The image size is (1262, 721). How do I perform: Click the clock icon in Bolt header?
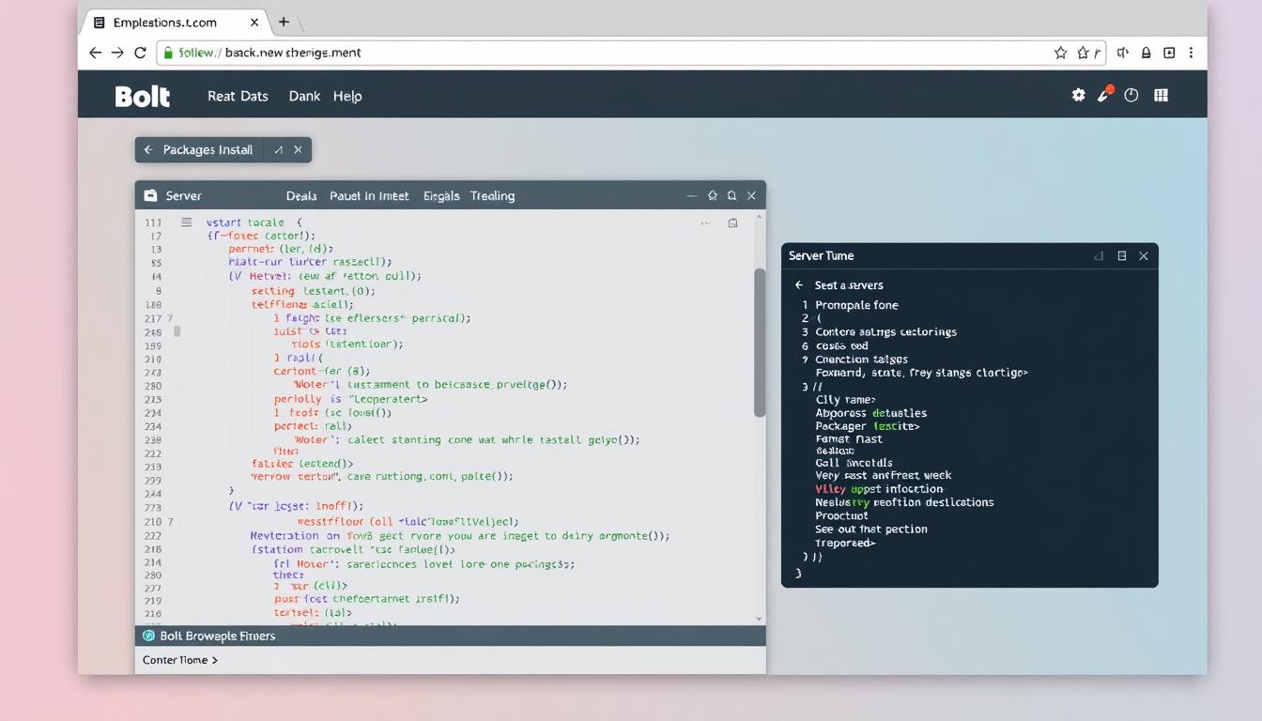tap(1131, 95)
